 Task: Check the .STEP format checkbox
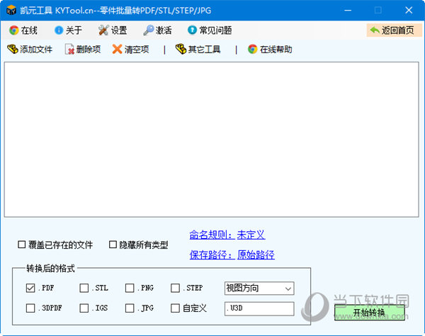tap(175, 288)
